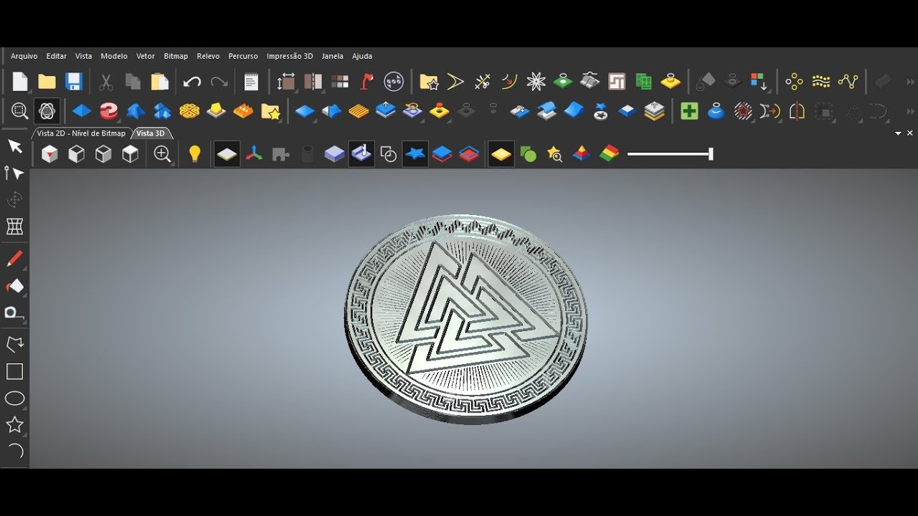Open the red desk lamp lighting icon

(x=366, y=82)
